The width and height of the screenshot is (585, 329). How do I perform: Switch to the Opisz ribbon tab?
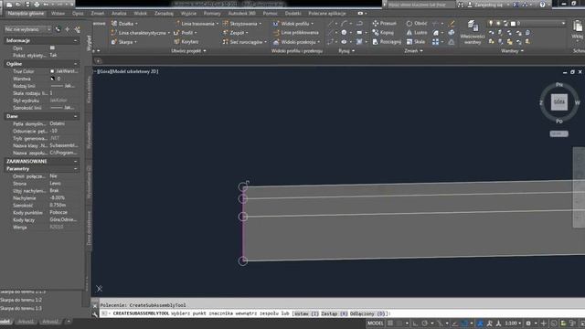(x=78, y=14)
